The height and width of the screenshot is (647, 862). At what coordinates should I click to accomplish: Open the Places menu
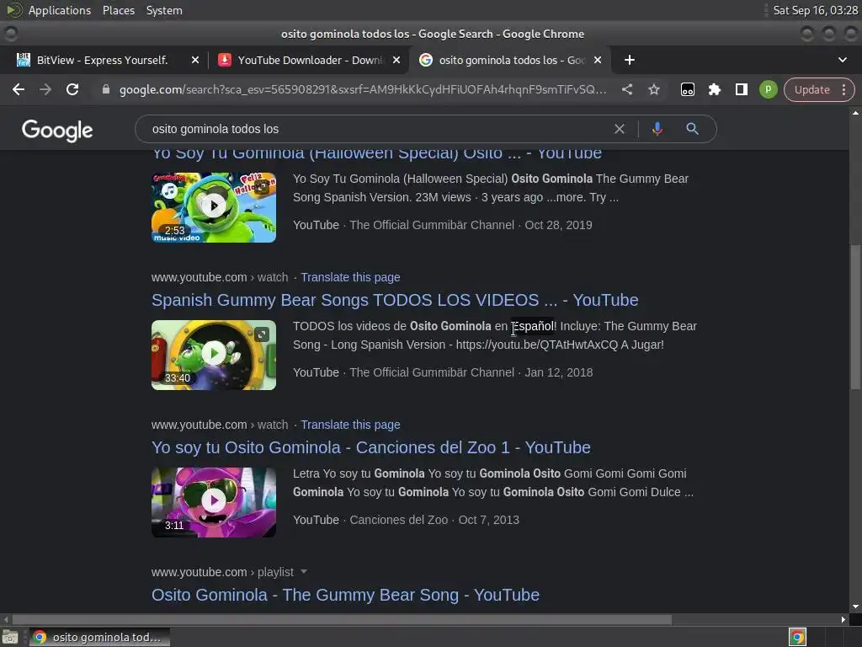pos(118,10)
